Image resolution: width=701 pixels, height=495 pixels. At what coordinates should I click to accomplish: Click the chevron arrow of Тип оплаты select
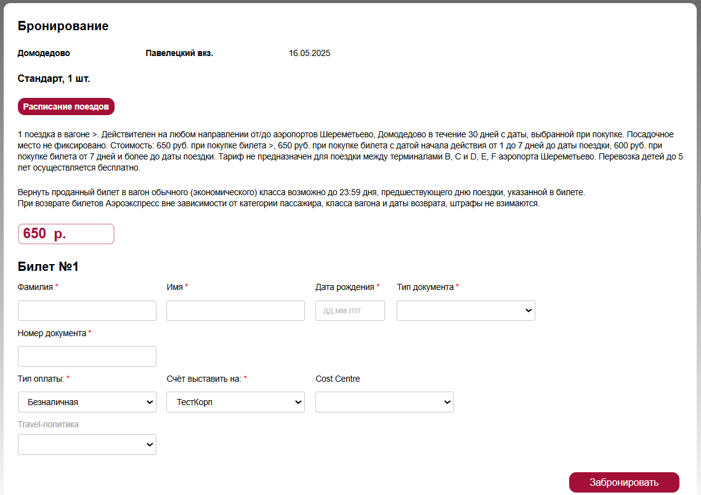pyautogui.click(x=150, y=402)
